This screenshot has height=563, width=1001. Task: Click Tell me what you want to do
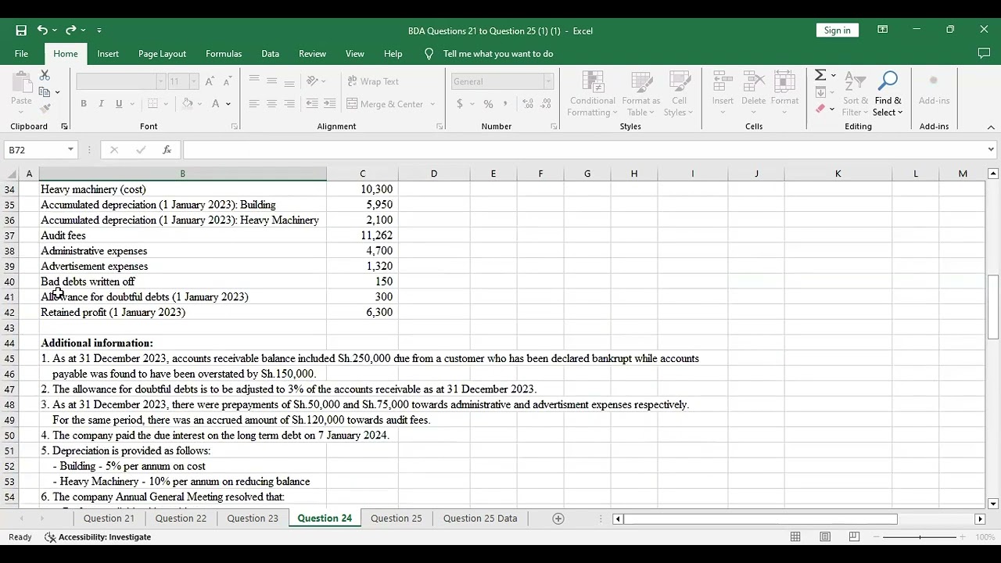click(x=497, y=54)
